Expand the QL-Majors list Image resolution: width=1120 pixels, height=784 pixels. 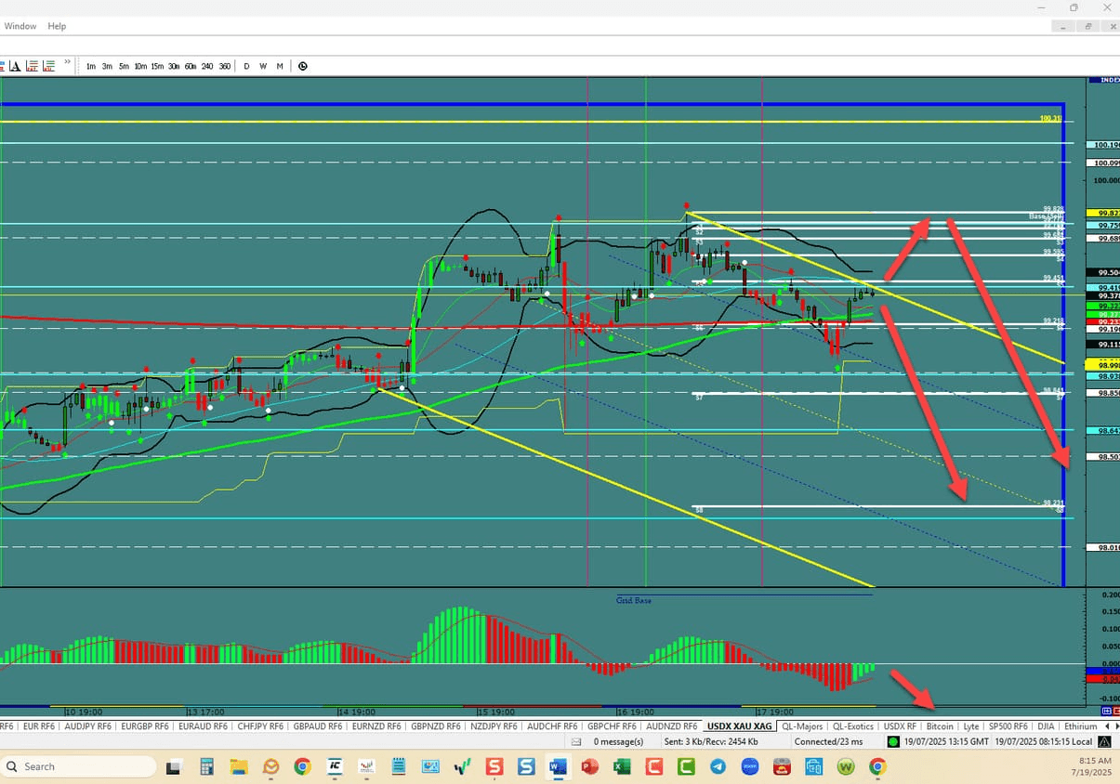(801, 725)
